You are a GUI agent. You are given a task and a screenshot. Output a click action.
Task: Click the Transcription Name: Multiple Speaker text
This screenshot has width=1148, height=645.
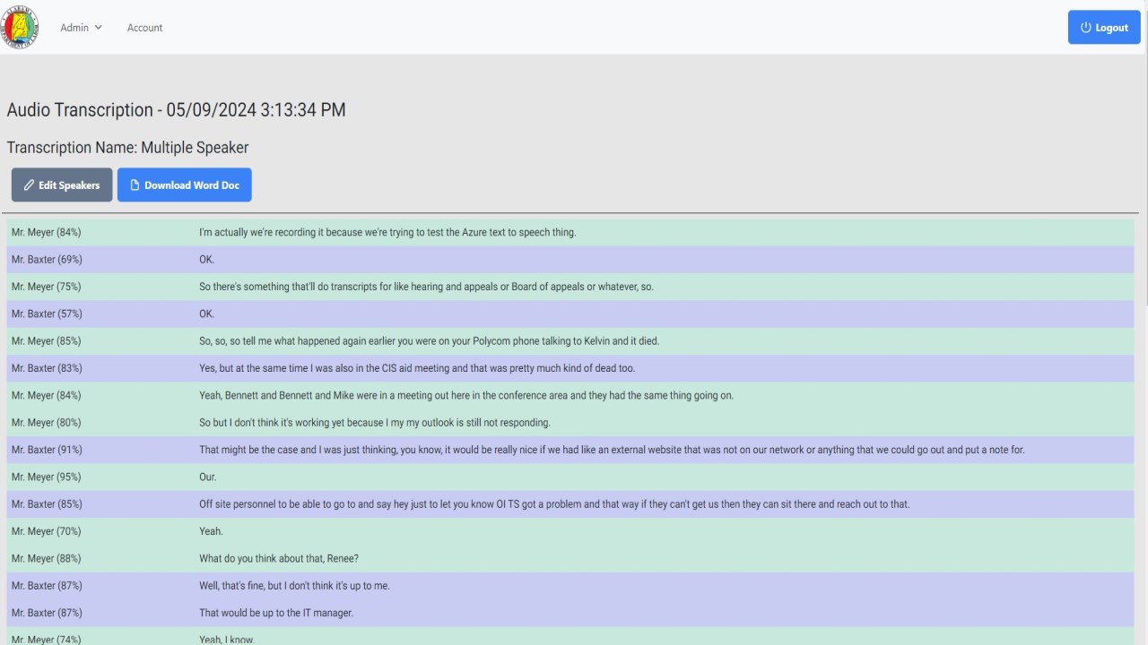127,148
